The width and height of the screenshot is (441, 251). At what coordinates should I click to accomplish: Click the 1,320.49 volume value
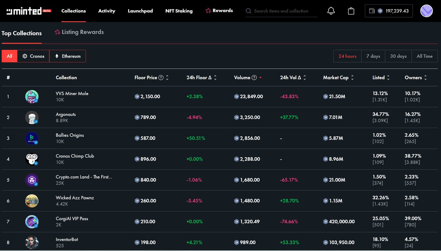247,222
